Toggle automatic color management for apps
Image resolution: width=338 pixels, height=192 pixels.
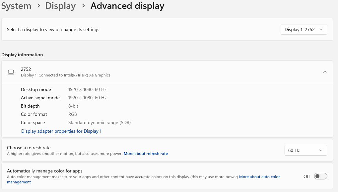tap(320, 176)
